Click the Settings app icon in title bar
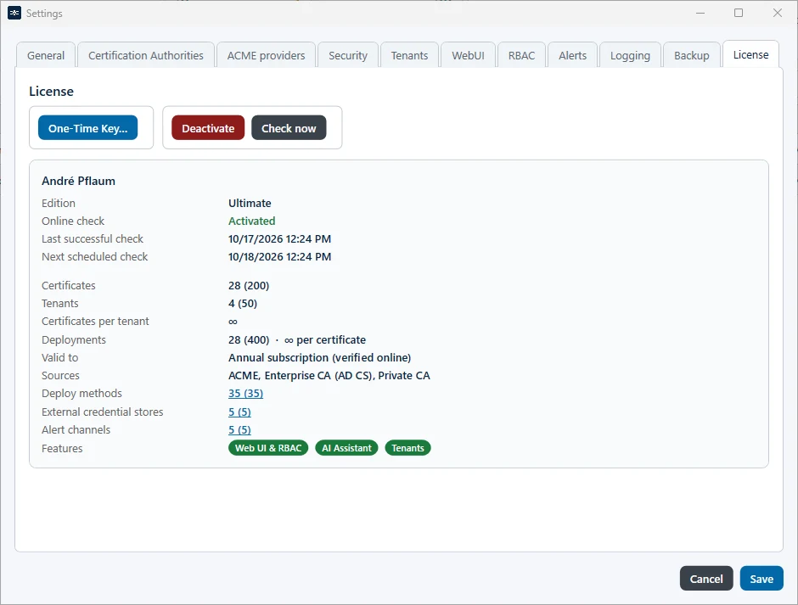The height and width of the screenshot is (605, 798). coord(14,14)
